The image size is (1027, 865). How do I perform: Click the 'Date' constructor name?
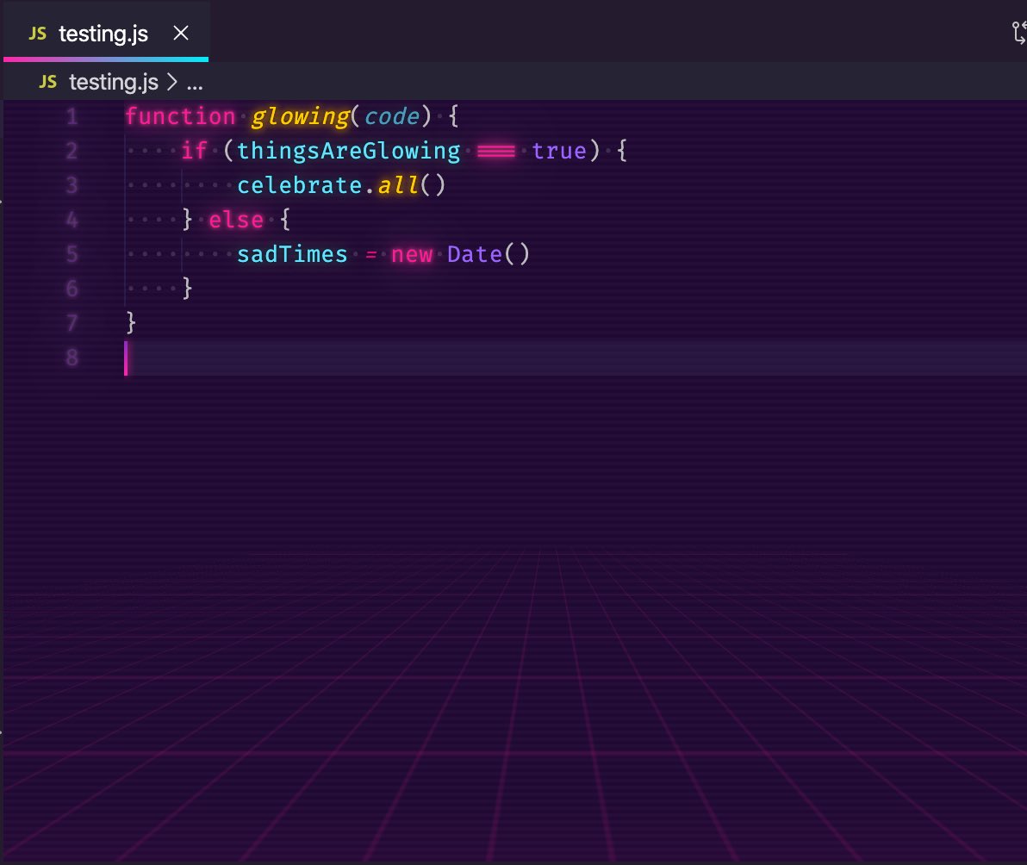point(475,254)
